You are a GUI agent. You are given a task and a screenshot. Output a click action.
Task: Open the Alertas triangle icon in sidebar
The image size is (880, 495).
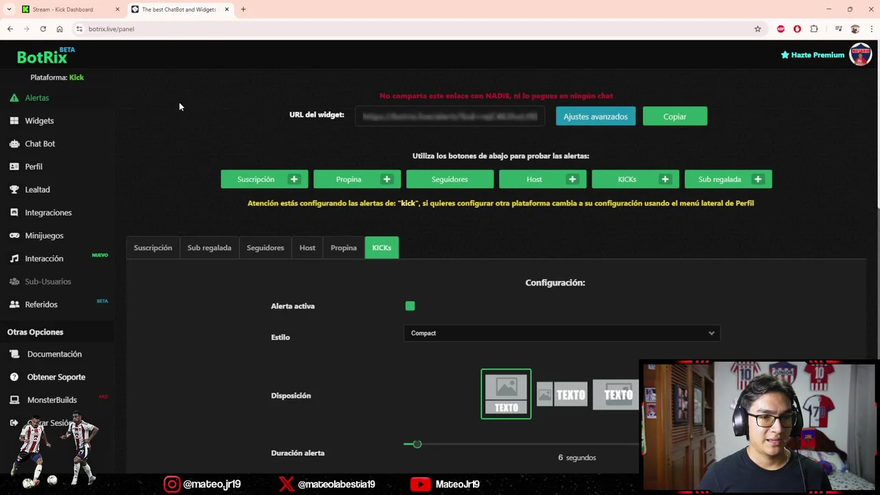pos(14,98)
